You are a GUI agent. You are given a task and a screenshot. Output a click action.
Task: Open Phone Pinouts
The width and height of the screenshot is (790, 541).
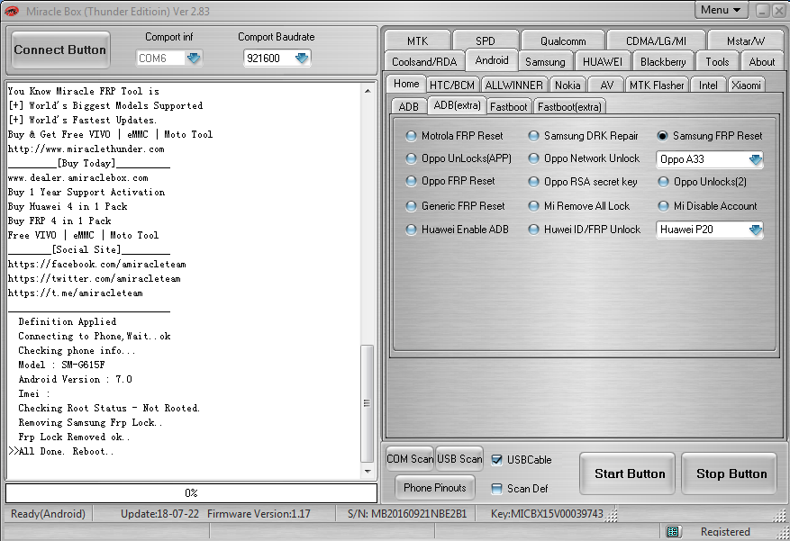[x=435, y=488]
